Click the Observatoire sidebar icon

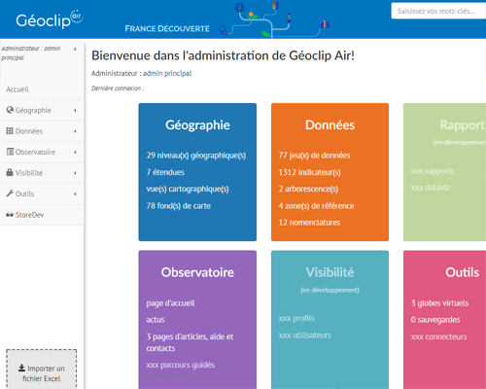coord(10,152)
